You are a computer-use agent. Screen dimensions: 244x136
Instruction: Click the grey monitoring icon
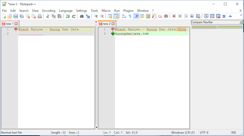pos(166,16)
